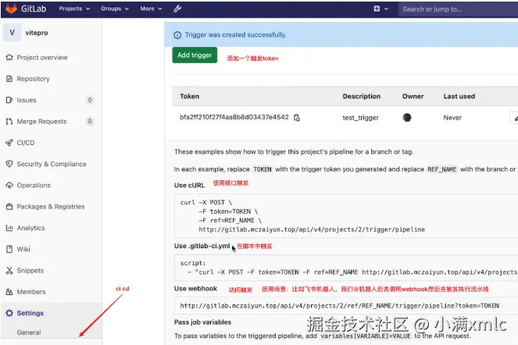Open the More dropdown menu
The height and width of the screenshot is (345, 518).
point(151,9)
